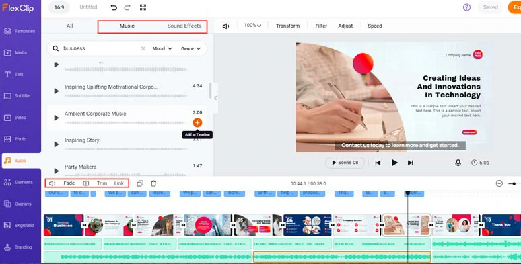Clear the business search text
Screen dimensions: 521x264
[143, 48]
